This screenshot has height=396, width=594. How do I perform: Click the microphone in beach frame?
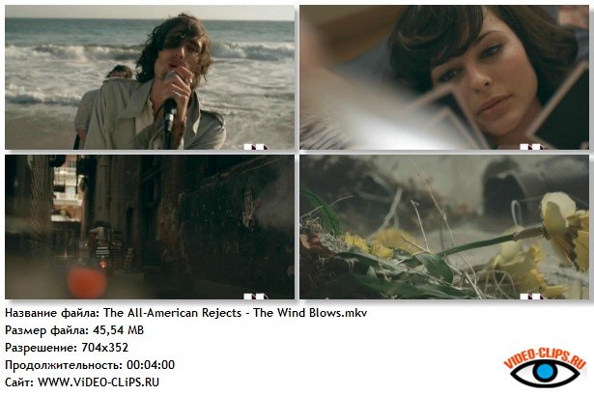pyautogui.click(x=169, y=115)
